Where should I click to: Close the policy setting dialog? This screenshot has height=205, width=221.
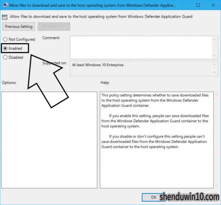(213, 5)
